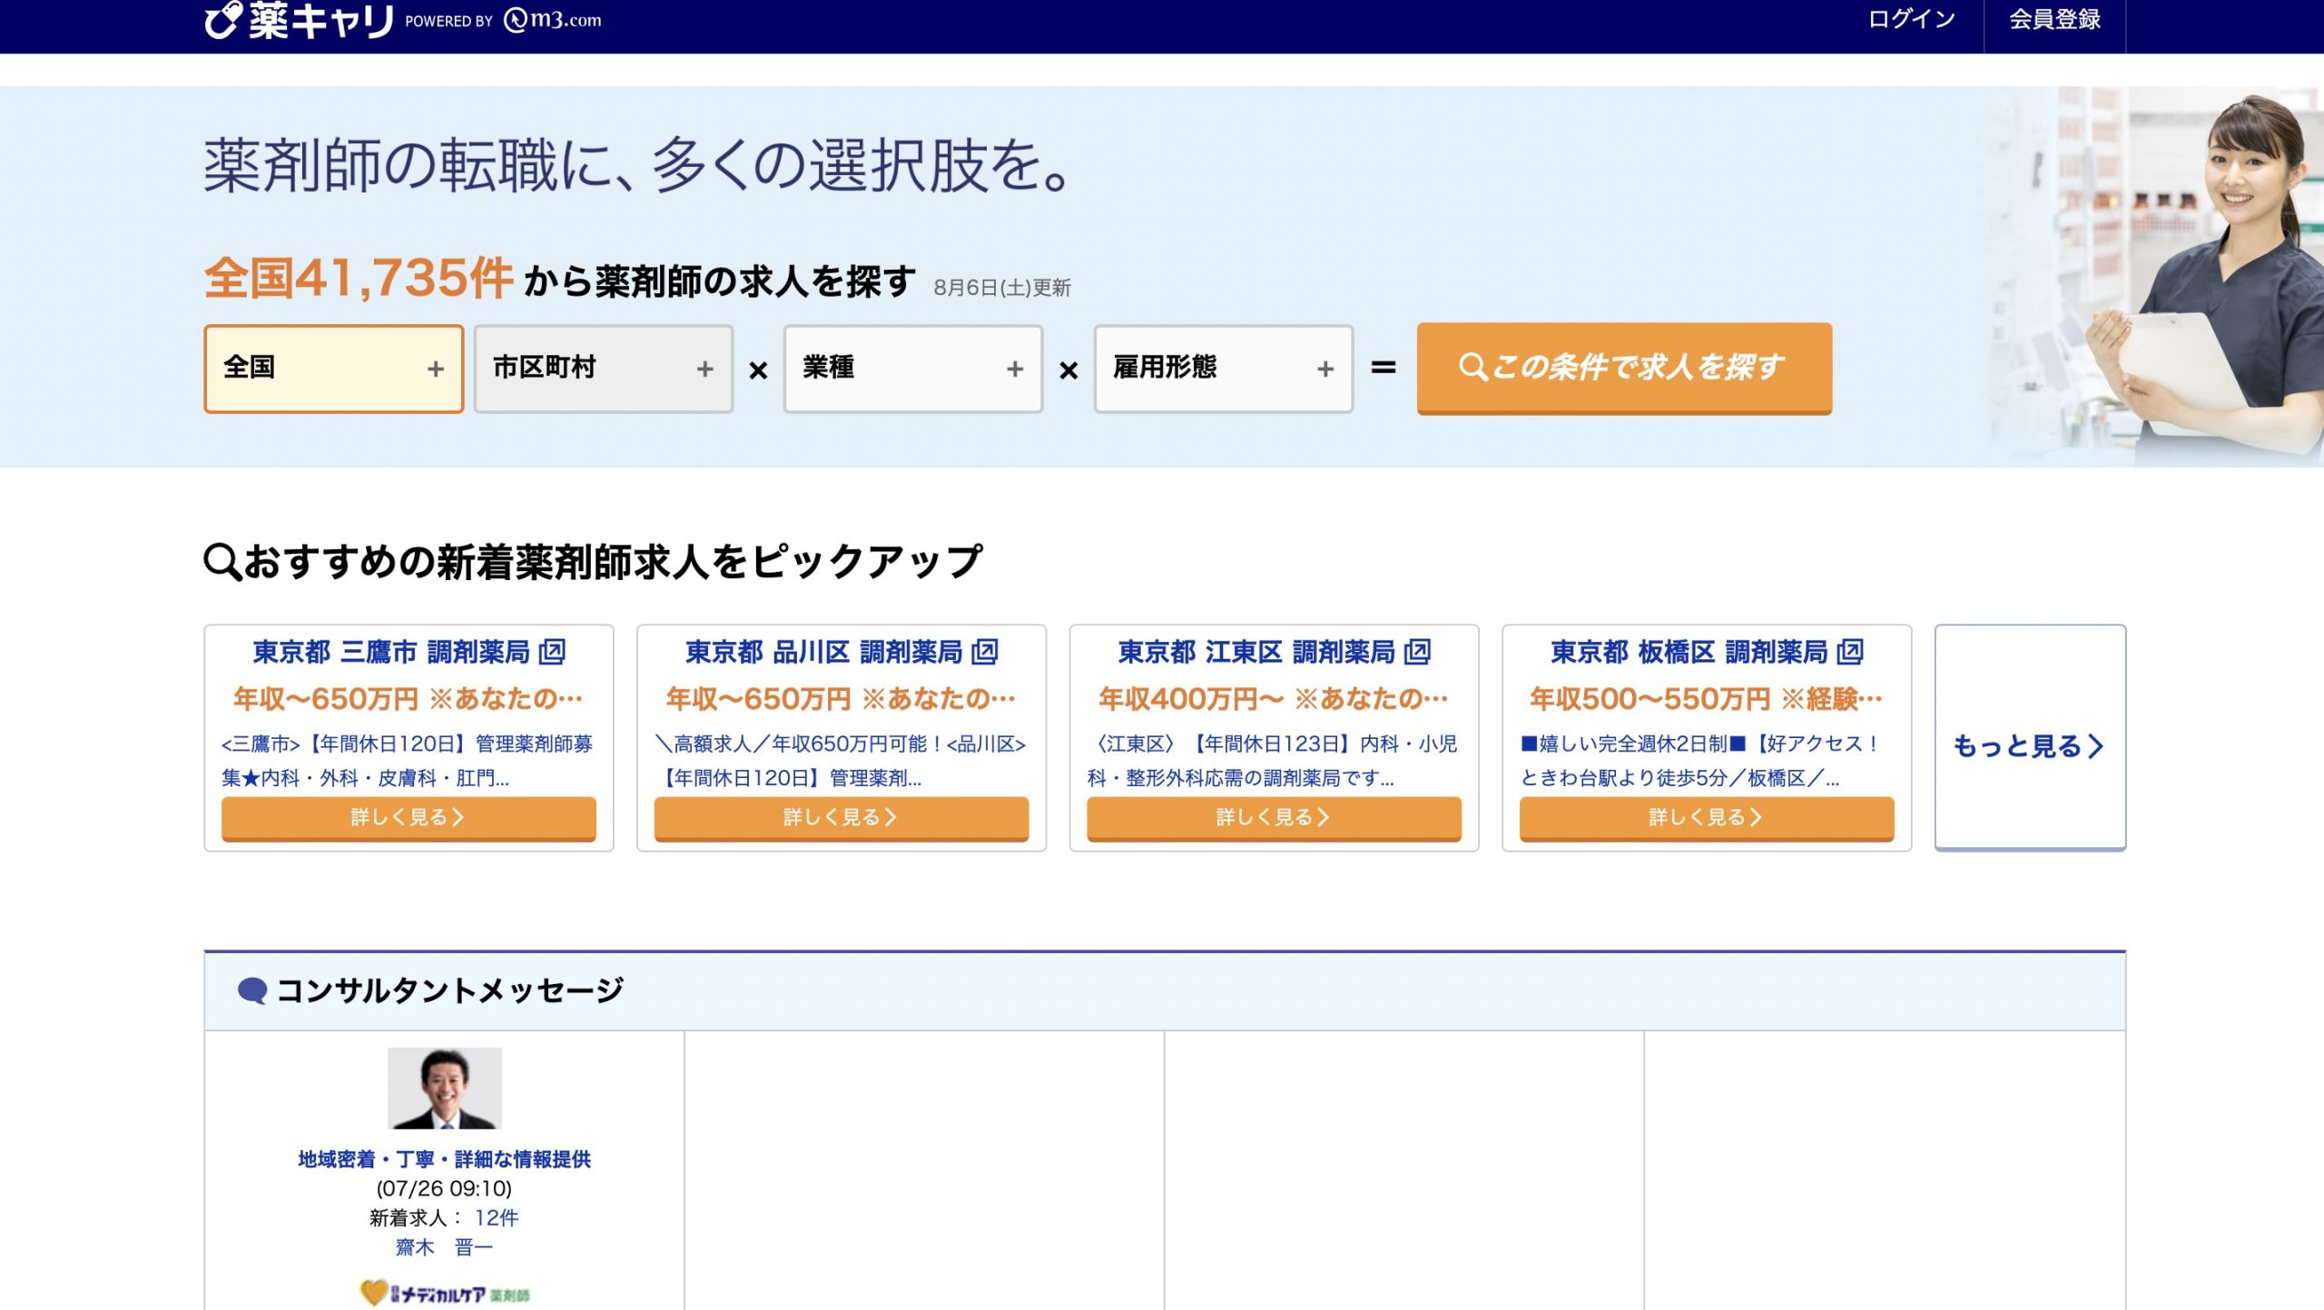This screenshot has width=2324, height=1310.
Task: Click magnifier icon on the orange search button
Action: click(1472, 367)
